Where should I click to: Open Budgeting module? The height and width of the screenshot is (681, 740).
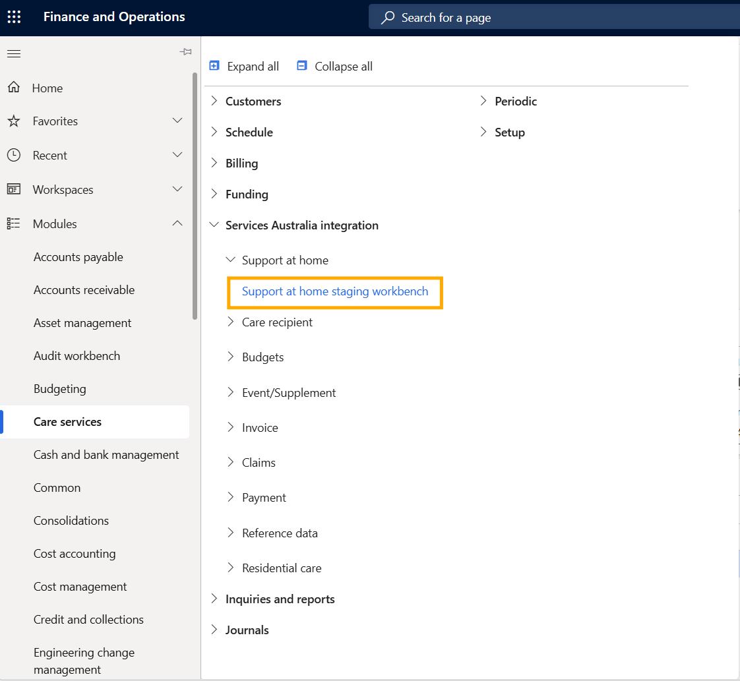pyautogui.click(x=60, y=389)
